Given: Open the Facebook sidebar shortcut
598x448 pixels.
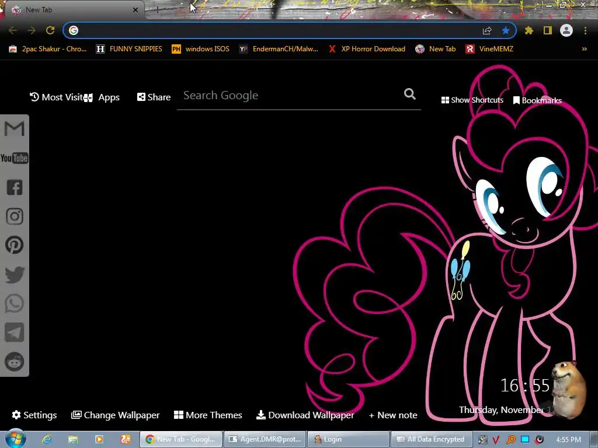Looking at the screenshot, I should [x=15, y=187].
